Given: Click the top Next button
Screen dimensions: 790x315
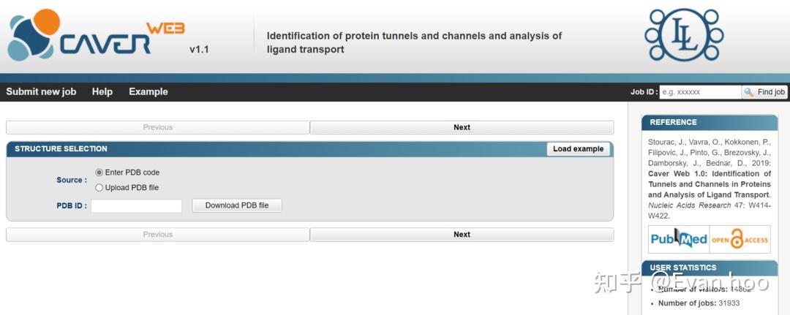Looking at the screenshot, I should (x=462, y=127).
